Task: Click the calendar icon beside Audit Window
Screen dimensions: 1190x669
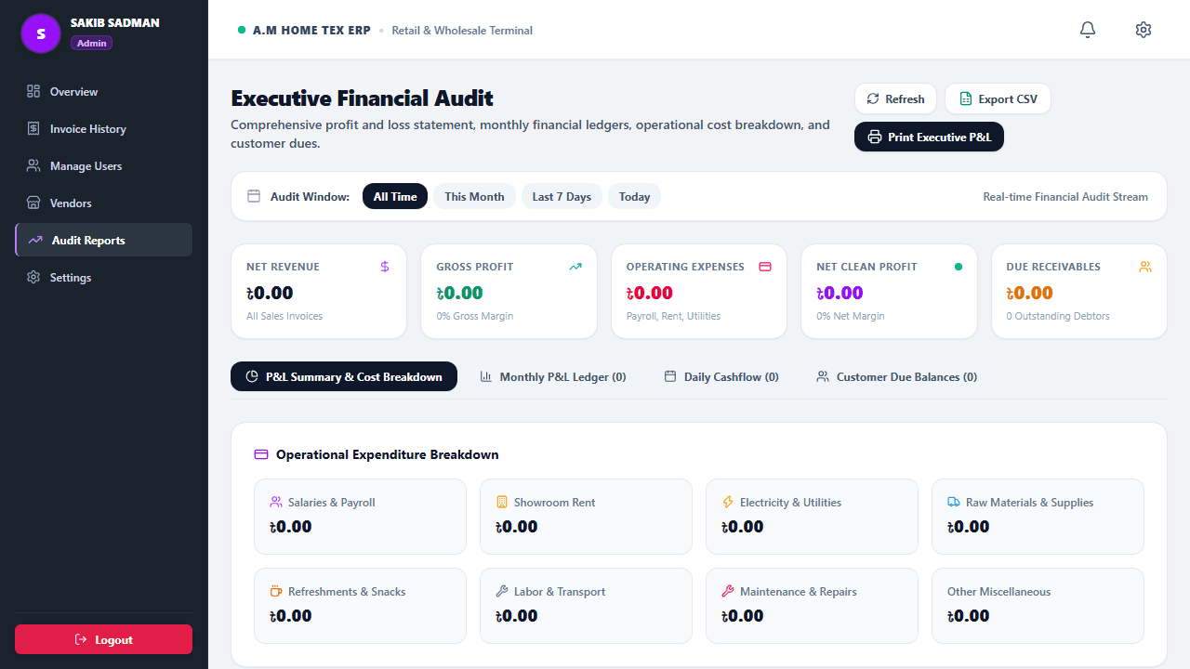Action: [x=254, y=196]
